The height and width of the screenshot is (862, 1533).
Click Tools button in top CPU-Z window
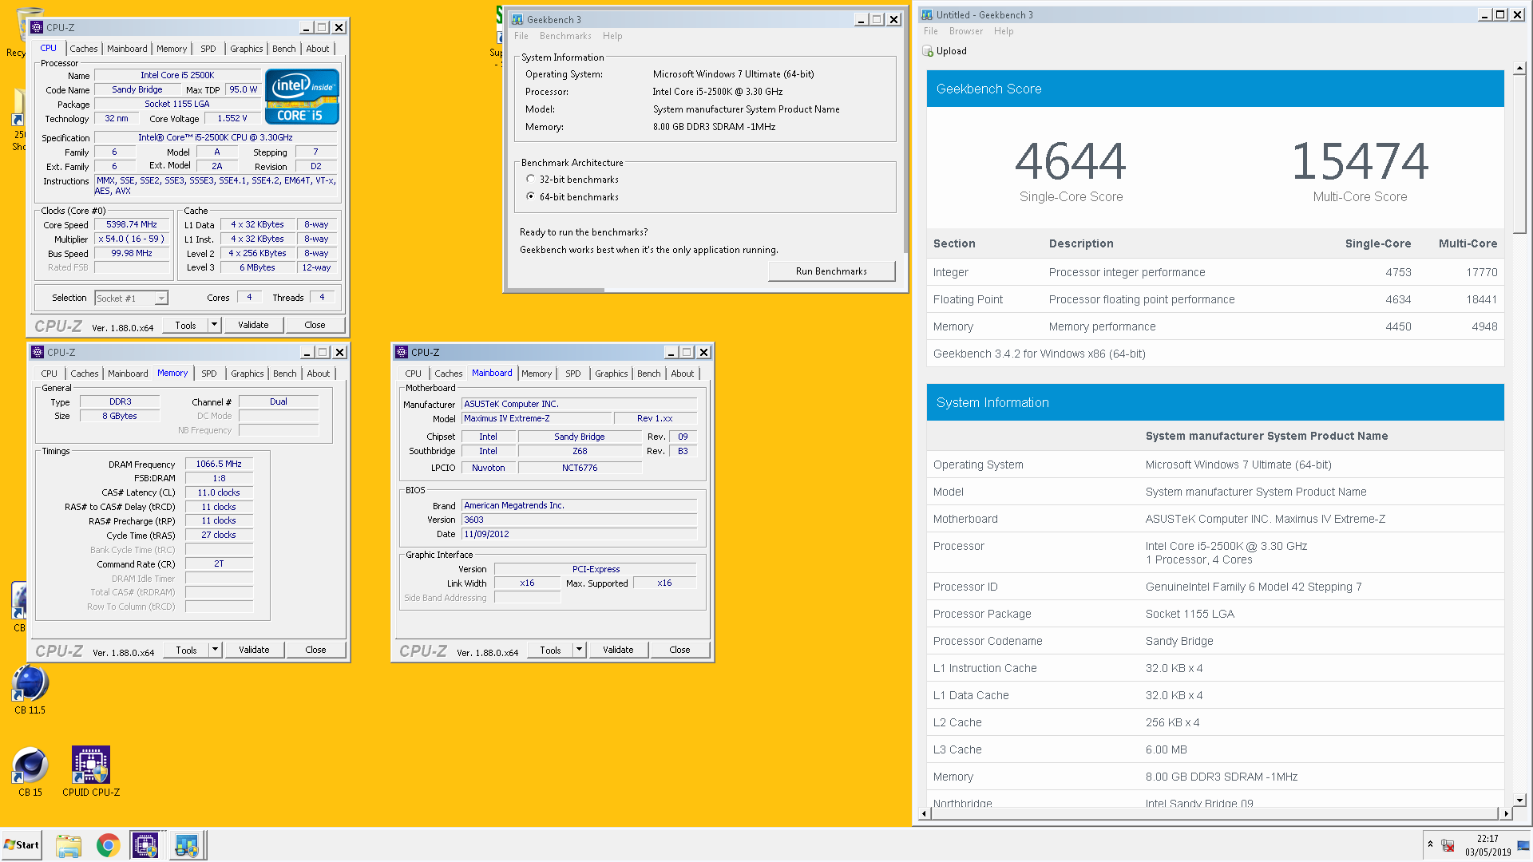(186, 325)
